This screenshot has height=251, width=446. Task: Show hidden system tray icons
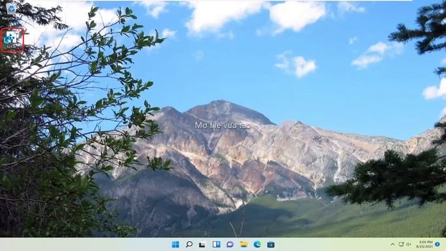click(392, 245)
